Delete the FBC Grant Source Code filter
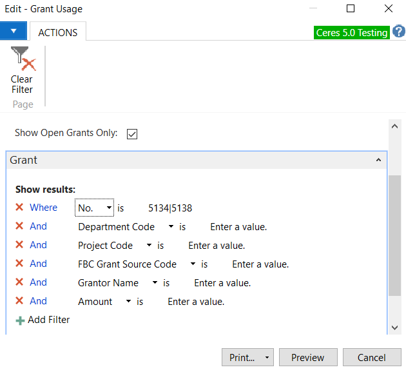Image resolution: width=406 pixels, height=372 pixels. coord(19,264)
